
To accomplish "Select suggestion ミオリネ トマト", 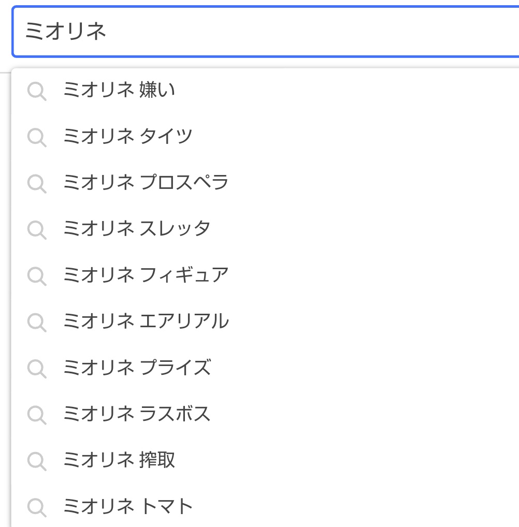I will tap(266, 506).
